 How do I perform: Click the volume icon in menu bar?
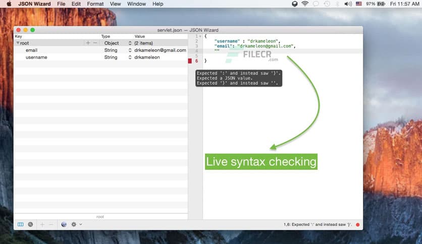coord(348,4)
